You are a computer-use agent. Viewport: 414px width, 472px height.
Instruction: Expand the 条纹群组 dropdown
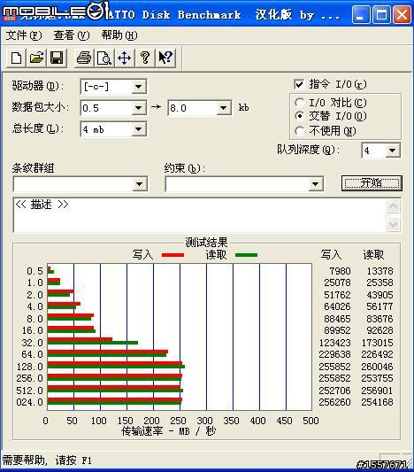point(140,184)
